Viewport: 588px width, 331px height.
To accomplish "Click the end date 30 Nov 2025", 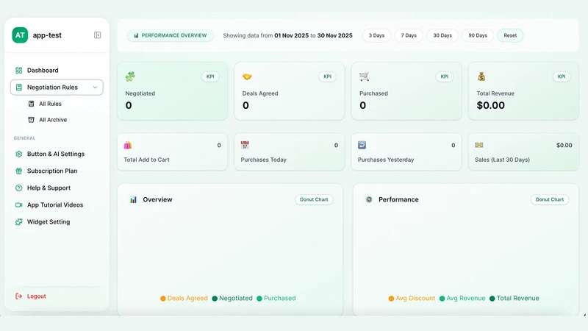I will click(335, 35).
